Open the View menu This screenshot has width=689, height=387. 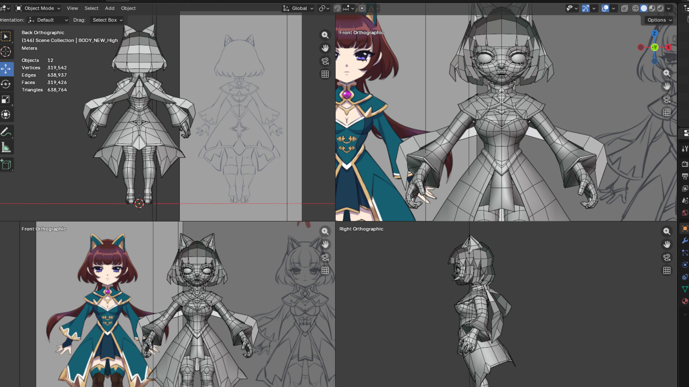(72, 8)
